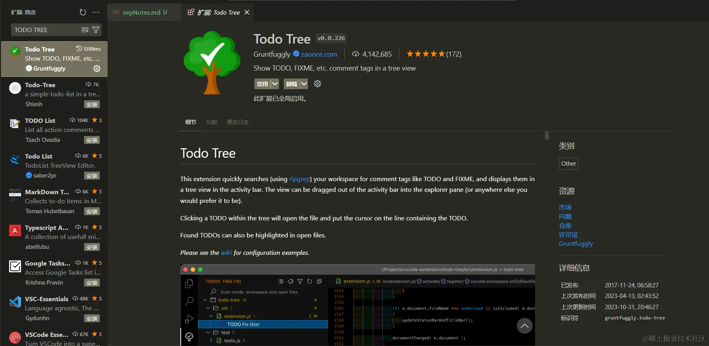Click the identifier gruntfuggly.todo-tree value

pos(634,318)
